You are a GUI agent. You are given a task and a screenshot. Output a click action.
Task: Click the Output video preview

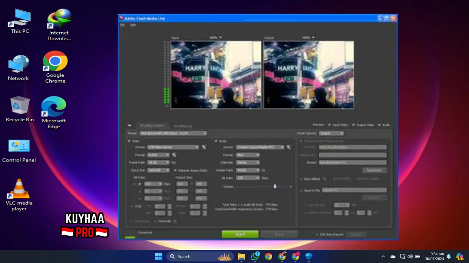coord(309,75)
